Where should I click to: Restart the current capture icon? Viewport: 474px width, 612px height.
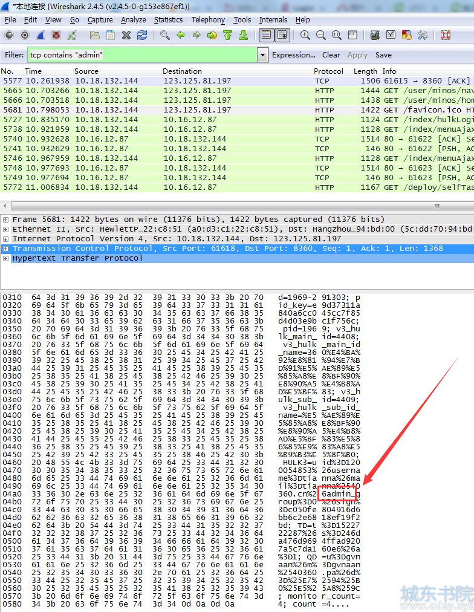pos(72,35)
